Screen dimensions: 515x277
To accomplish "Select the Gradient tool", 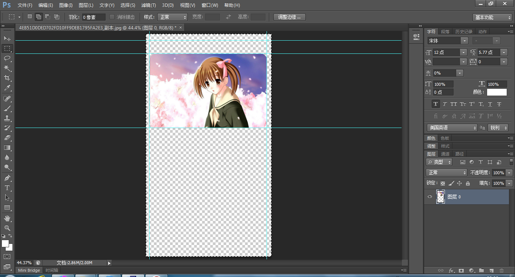I will pos(7,148).
